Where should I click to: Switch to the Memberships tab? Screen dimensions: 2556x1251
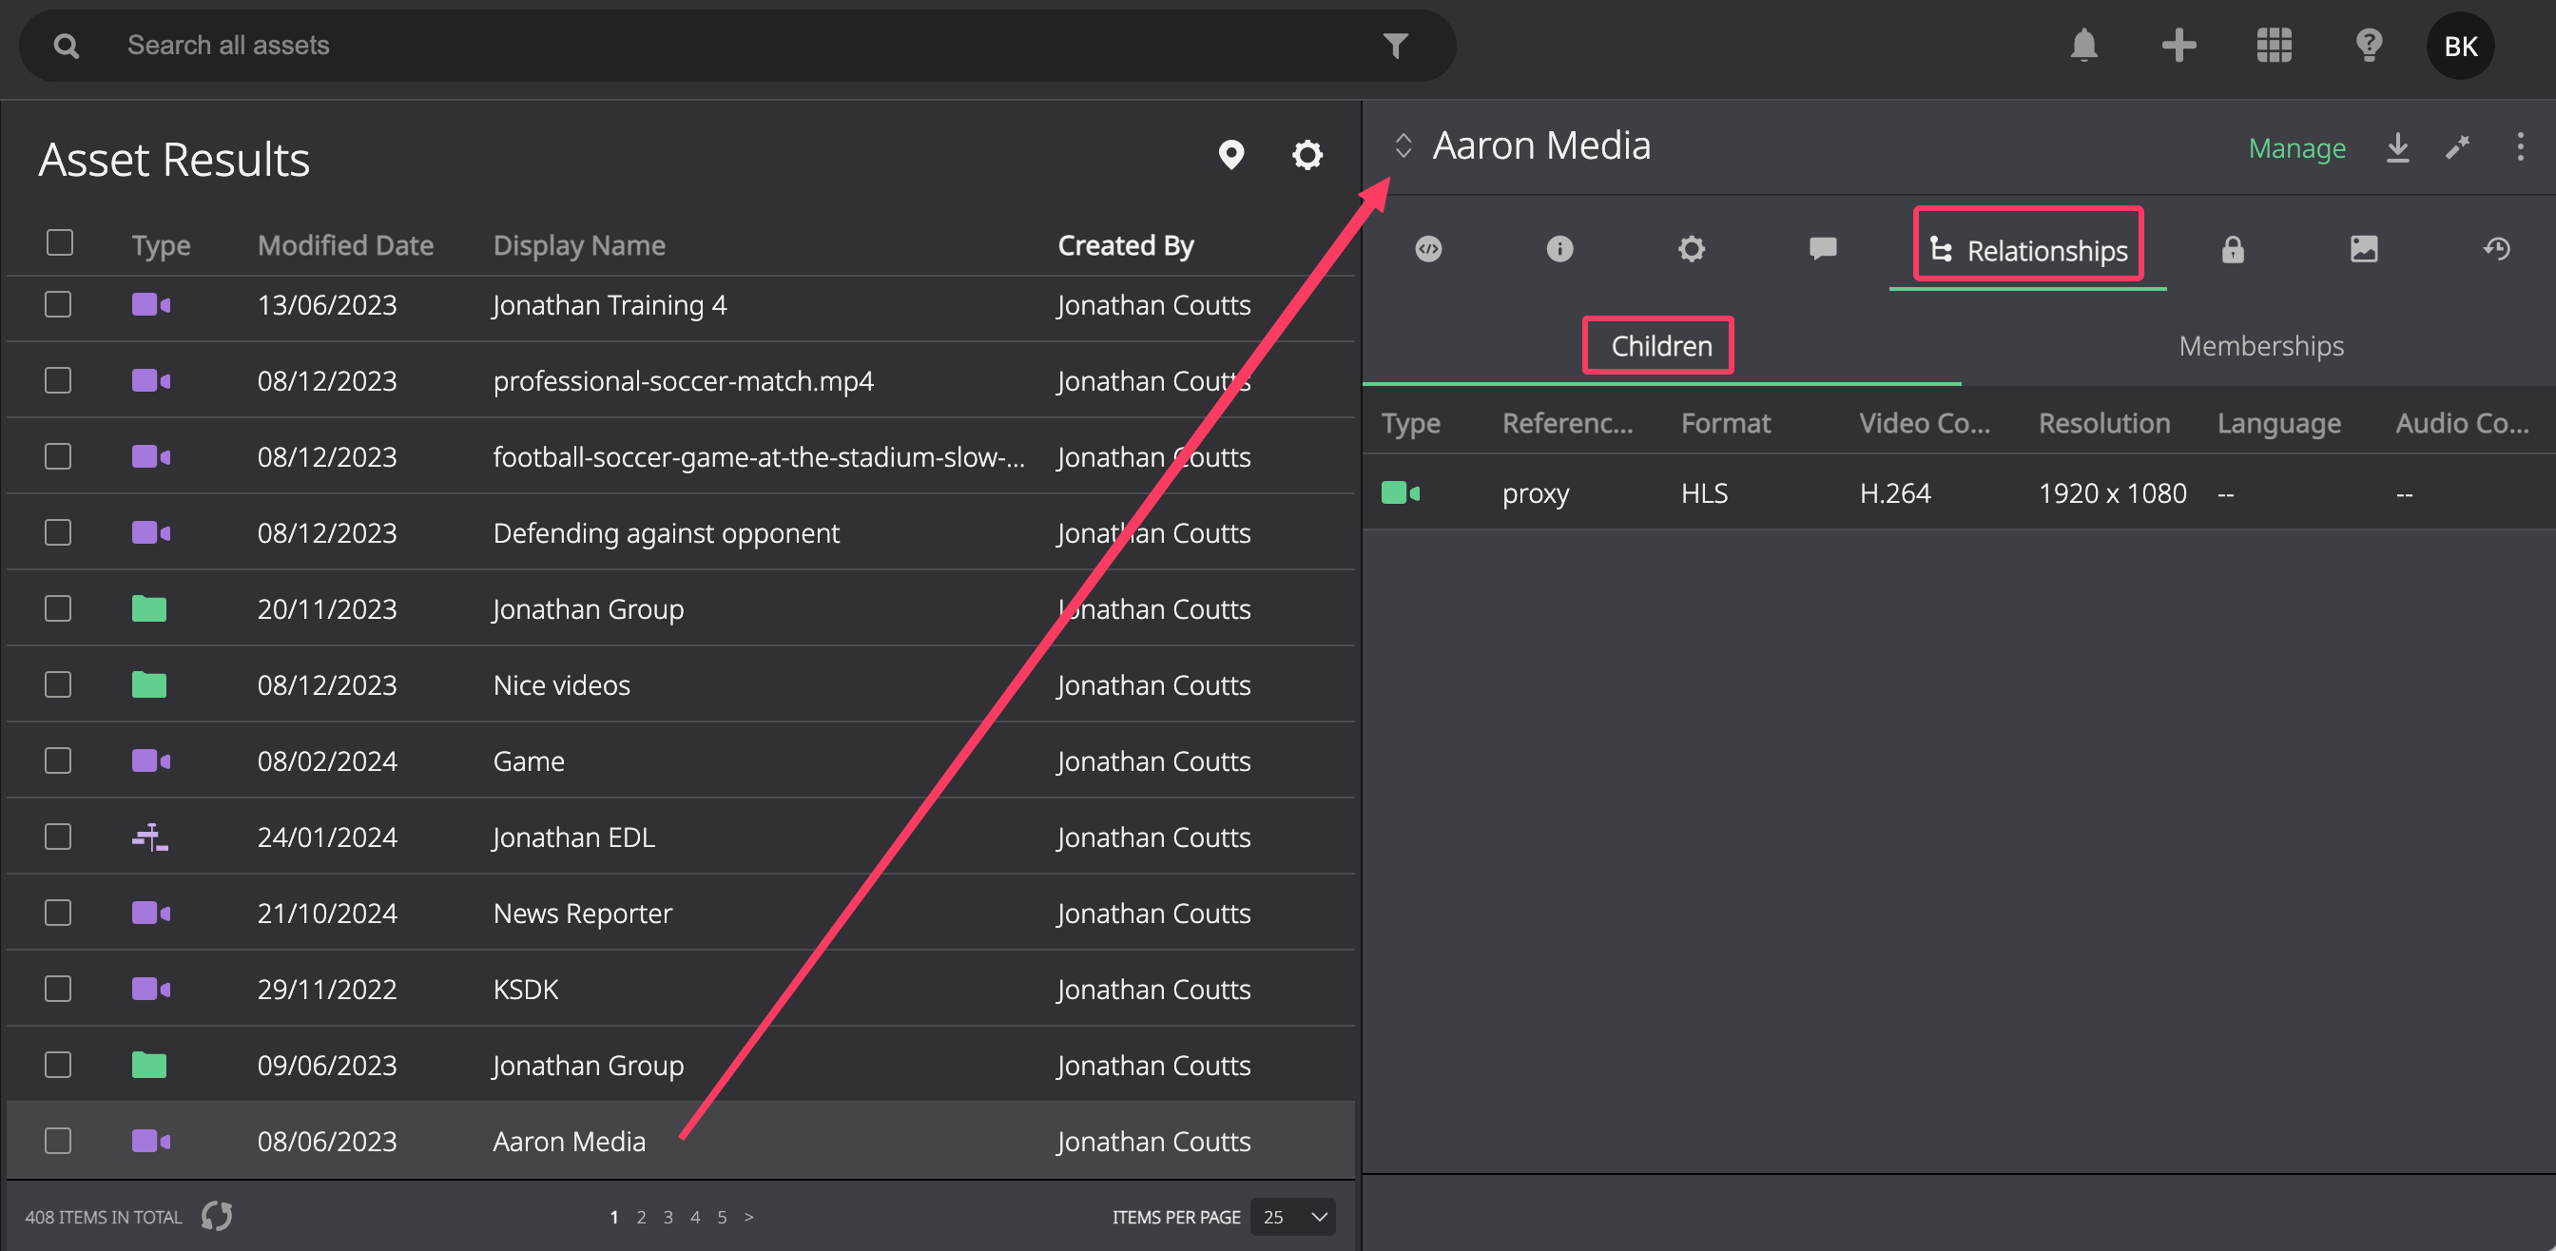(2261, 346)
